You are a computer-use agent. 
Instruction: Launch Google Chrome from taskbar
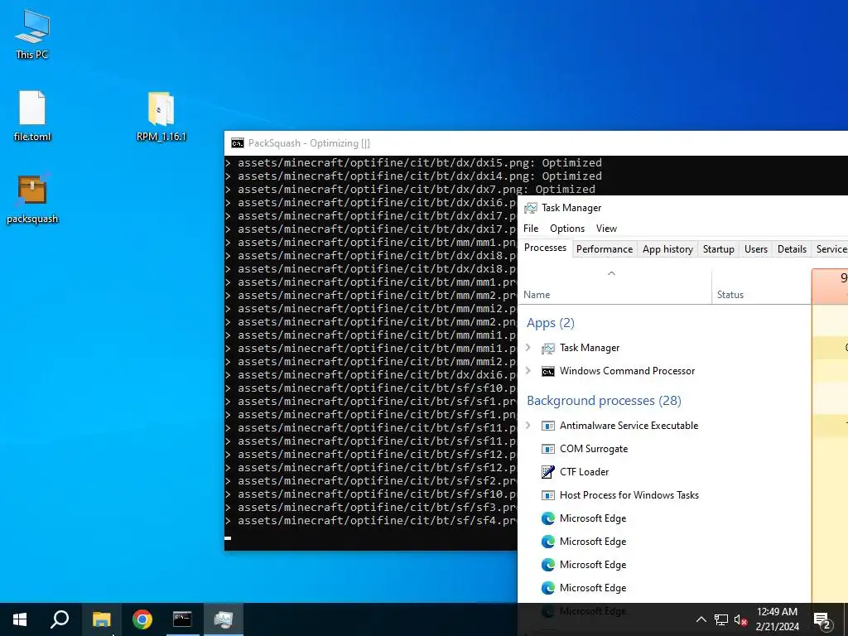(142, 619)
